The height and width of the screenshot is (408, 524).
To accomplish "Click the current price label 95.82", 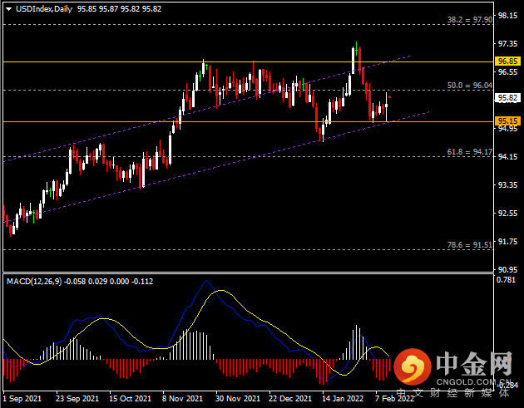I will click(x=507, y=98).
